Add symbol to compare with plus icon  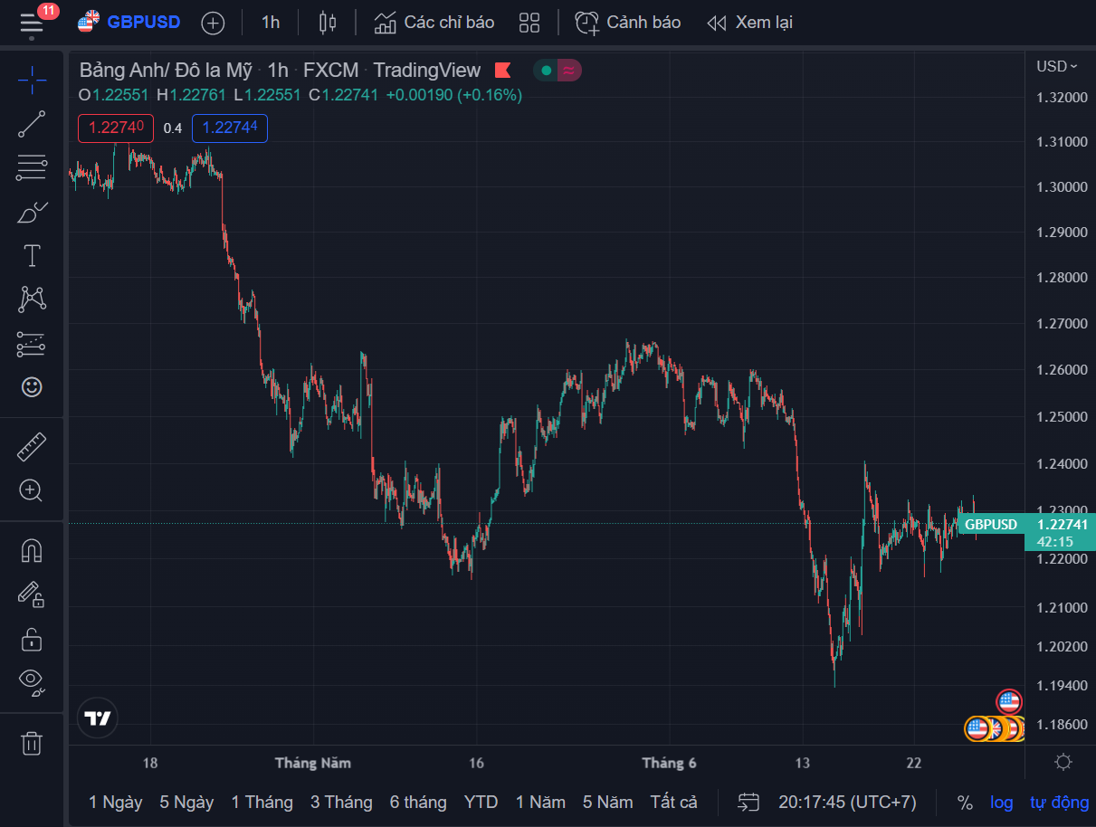coord(213,23)
